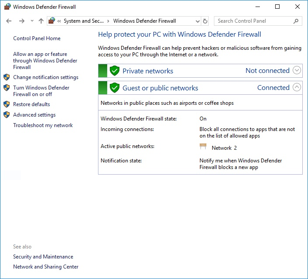The image size is (308, 279).
Task: Click the Help protect your PC heading
Action: [179, 34]
